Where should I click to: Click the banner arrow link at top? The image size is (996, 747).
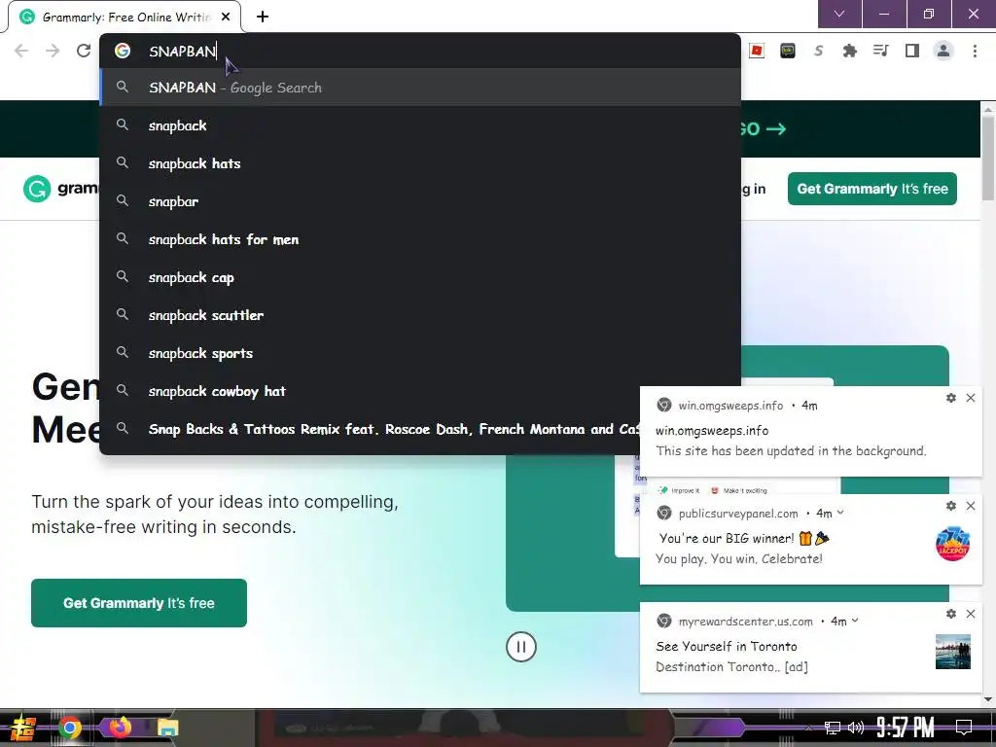pos(776,129)
